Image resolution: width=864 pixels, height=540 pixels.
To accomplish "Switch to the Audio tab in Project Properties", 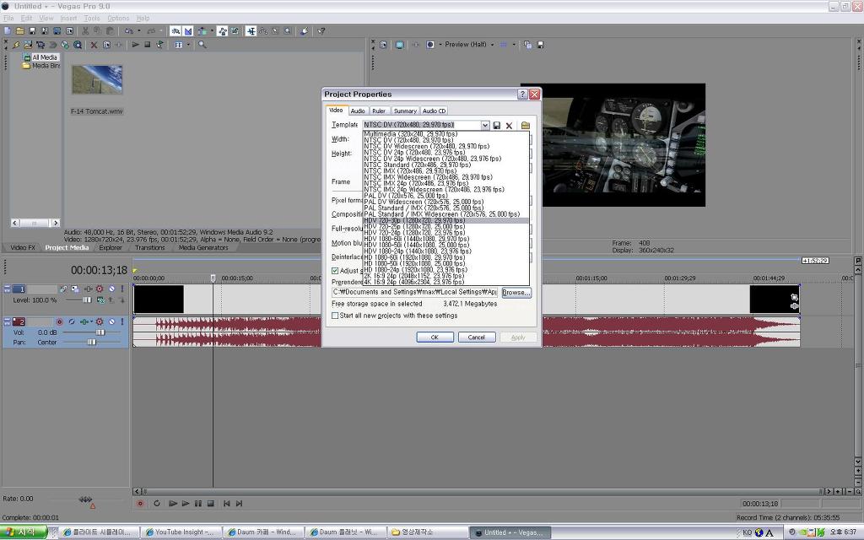I will click(358, 111).
